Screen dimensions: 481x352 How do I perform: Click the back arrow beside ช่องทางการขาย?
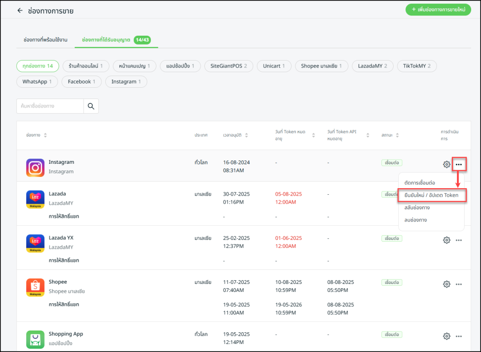(x=20, y=10)
